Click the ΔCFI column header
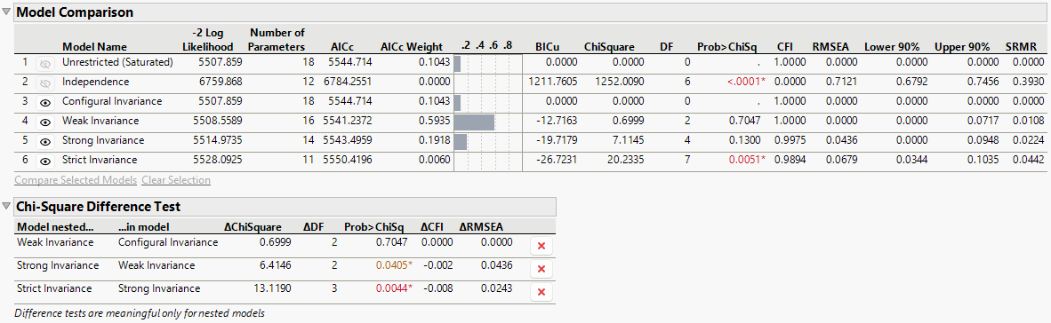 [431, 226]
